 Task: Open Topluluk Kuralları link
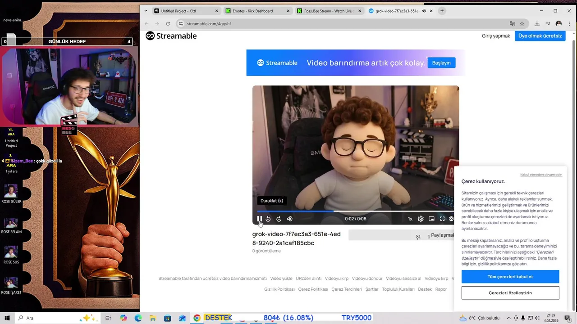pyautogui.click(x=398, y=289)
